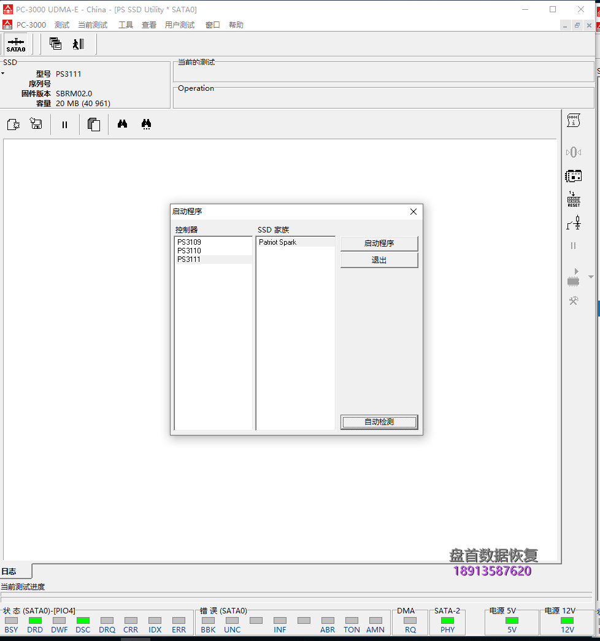Click the wrench and hammer tools icon

pyautogui.click(x=574, y=301)
